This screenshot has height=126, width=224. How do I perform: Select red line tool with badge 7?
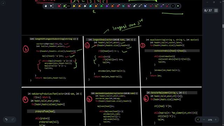pos(167,6)
